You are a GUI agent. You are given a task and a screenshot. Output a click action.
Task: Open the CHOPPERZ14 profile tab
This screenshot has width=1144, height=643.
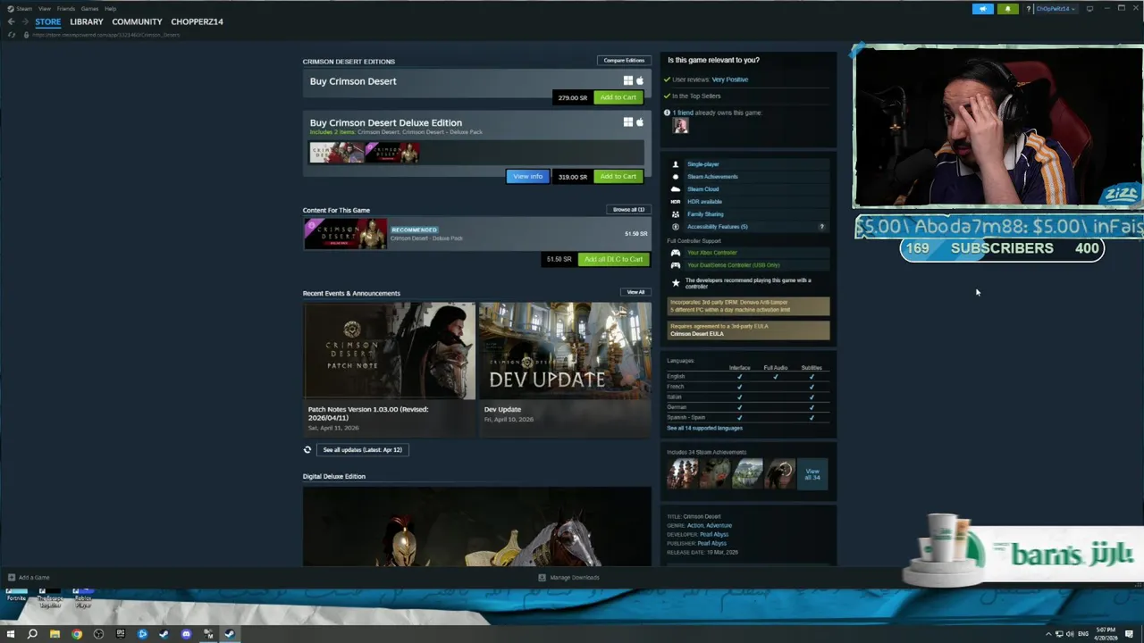coord(197,21)
